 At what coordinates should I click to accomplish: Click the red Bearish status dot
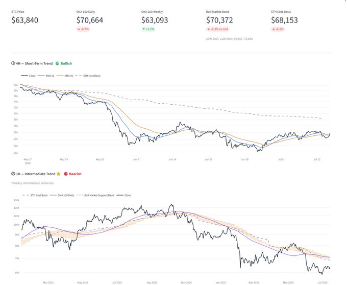pos(66,174)
